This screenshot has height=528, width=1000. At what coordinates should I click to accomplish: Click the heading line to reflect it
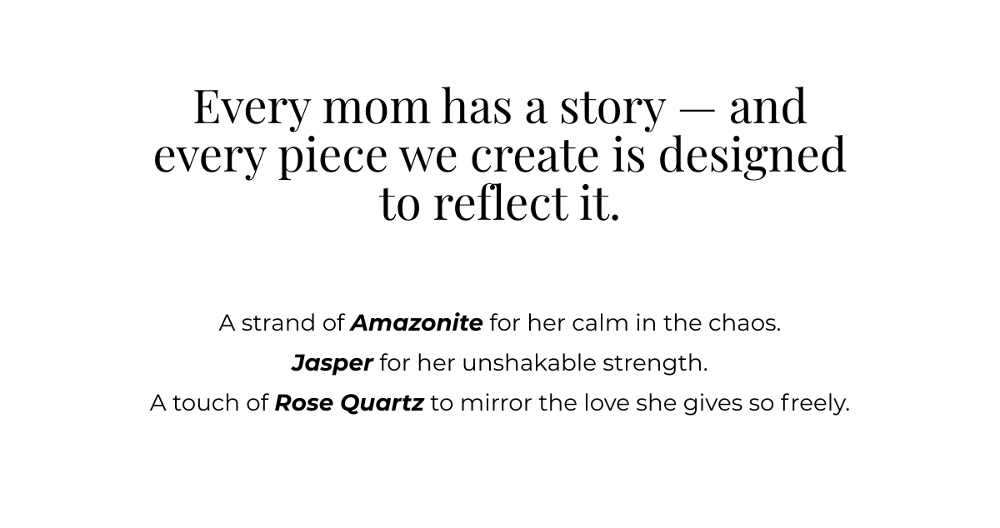point(500,203)
